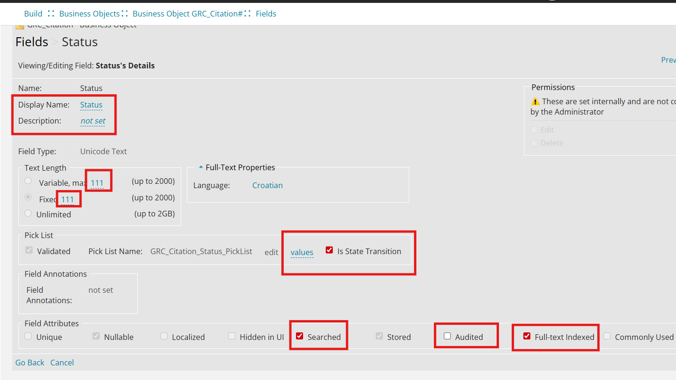
Task: Open the Croatian language selector
Action: pyautogui.click(x=267, y=185)
